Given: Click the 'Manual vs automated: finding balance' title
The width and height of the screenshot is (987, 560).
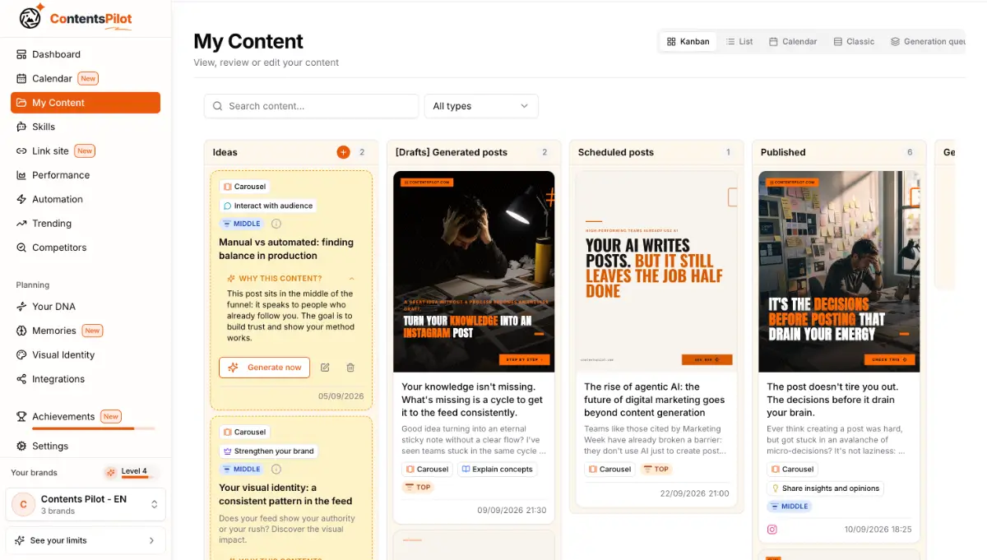Looking at the screenshot, I should click(286, 249).
